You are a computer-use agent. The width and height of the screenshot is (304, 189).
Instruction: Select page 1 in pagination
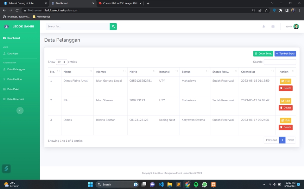[282, 140]
